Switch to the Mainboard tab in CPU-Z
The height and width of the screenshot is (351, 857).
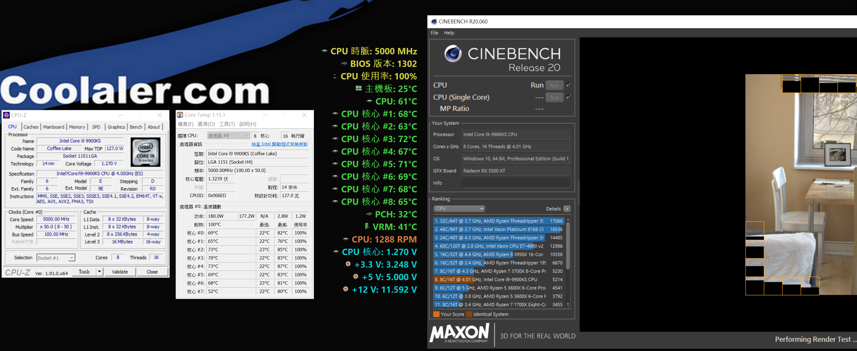pos(54,127)
